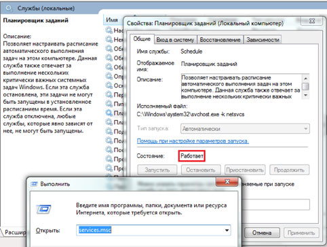This screenshot has width=327, height=247.
Task: Select the service gear icon beside 'Под'
Action: (x=109, y=131)
